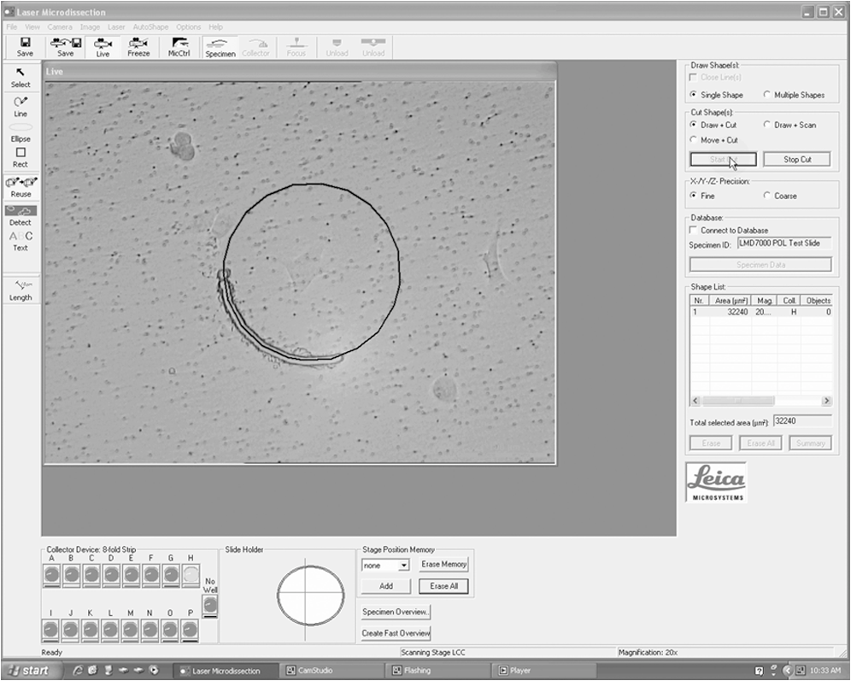The image size is (851, 681).
Task: Switch to CamStudio in taskbar
Action: (332, 671)
